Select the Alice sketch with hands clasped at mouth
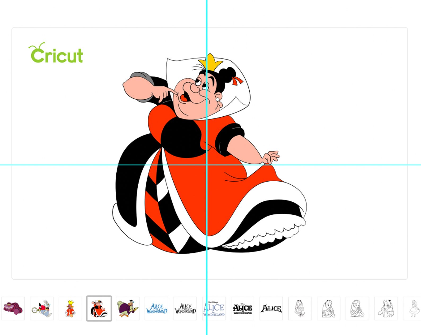 357,308
